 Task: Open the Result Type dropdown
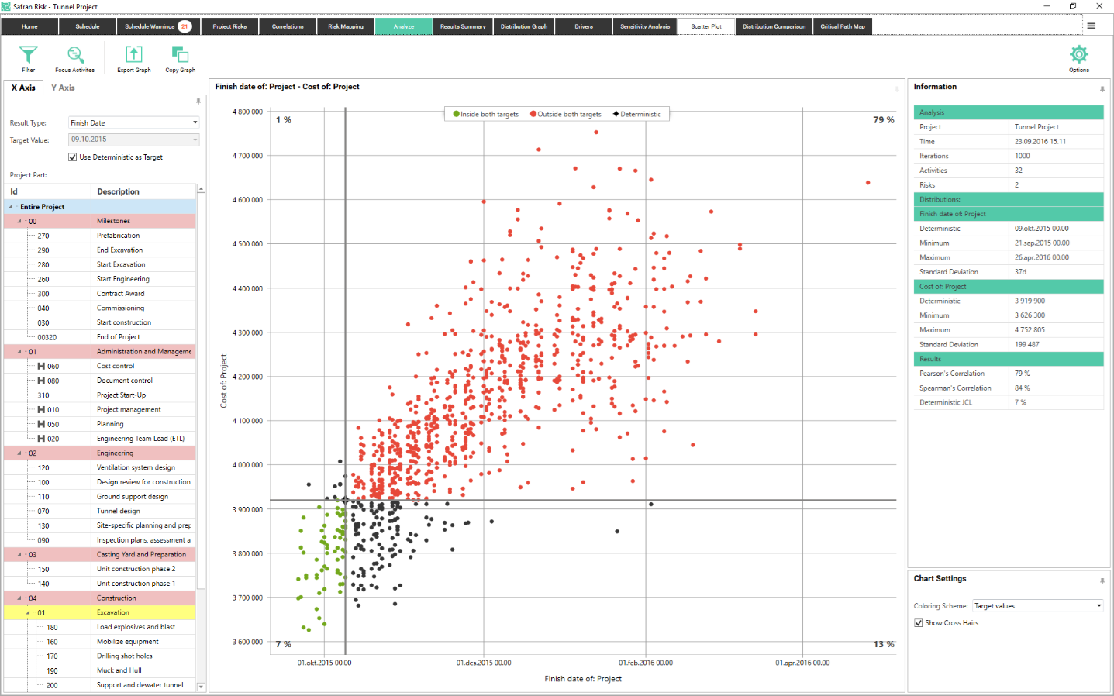(196, 122)
